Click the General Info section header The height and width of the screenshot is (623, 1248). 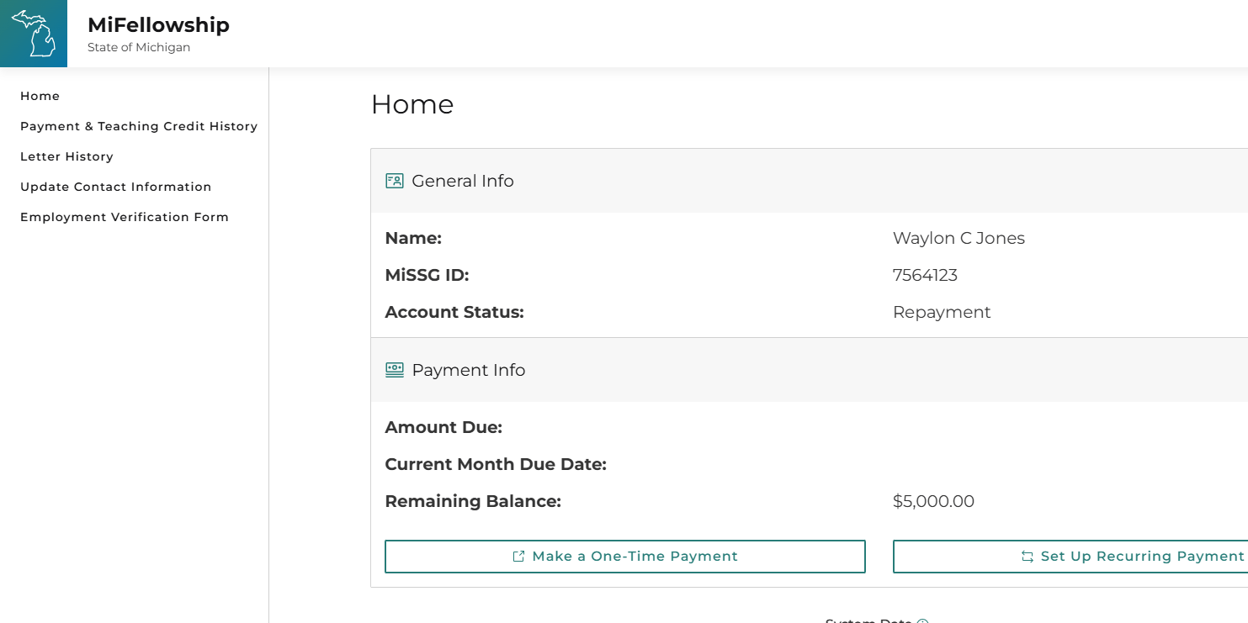tap(810, 181)
